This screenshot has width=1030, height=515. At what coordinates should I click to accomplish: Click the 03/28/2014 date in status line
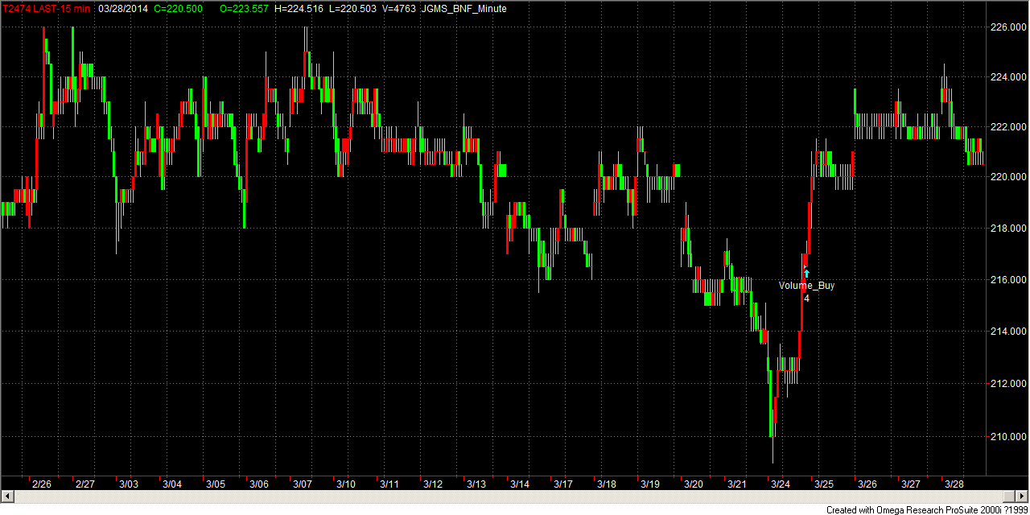coord(123,8)
